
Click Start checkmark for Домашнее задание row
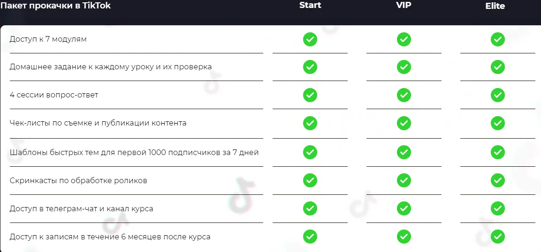[x=310, y=67]
